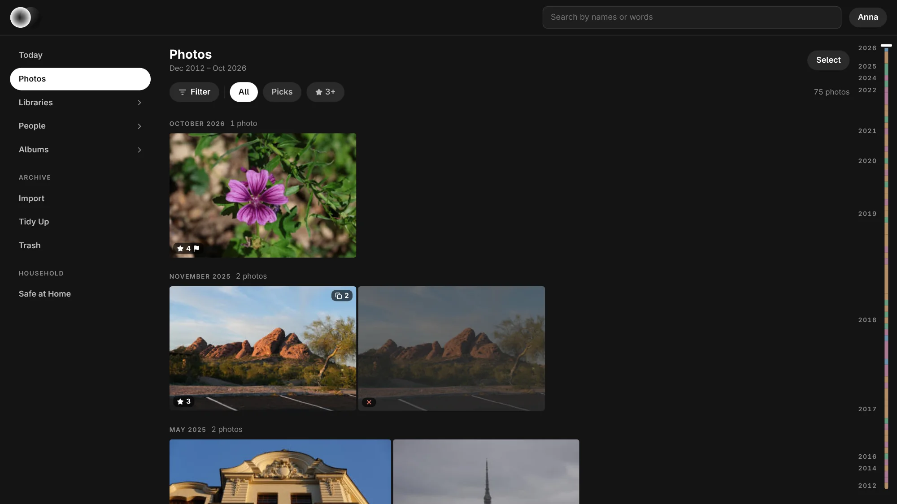Click the app logo orb icon
This screenshot has height=504, width=897.
[21, 17]
